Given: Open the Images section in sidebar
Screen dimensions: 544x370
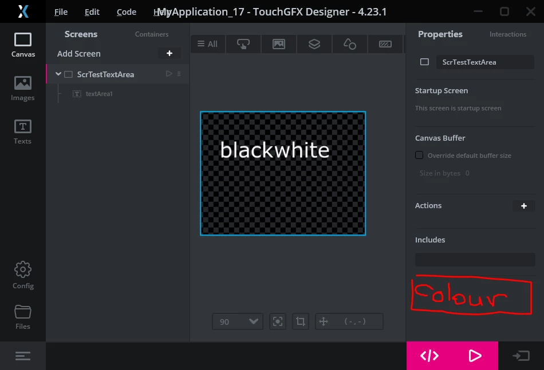Looking at the screenshot, I should click(23, 88).
